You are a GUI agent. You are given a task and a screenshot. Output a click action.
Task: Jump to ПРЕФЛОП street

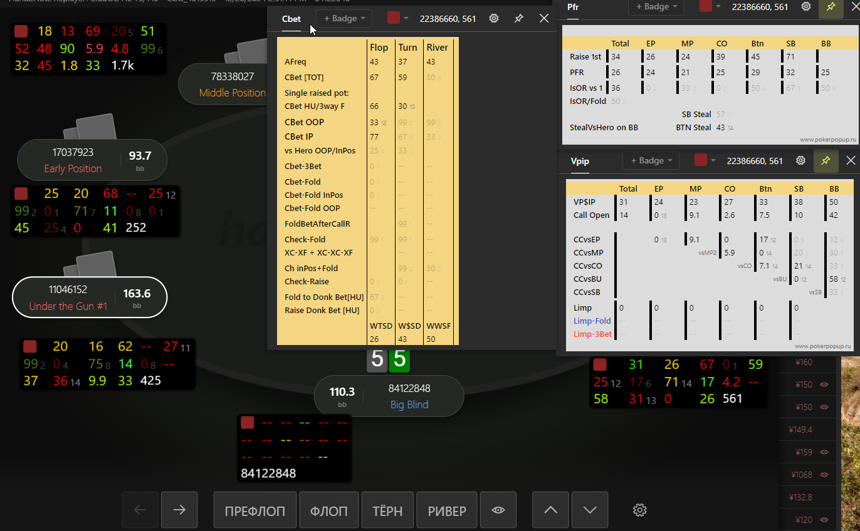[x=255, y=511]
